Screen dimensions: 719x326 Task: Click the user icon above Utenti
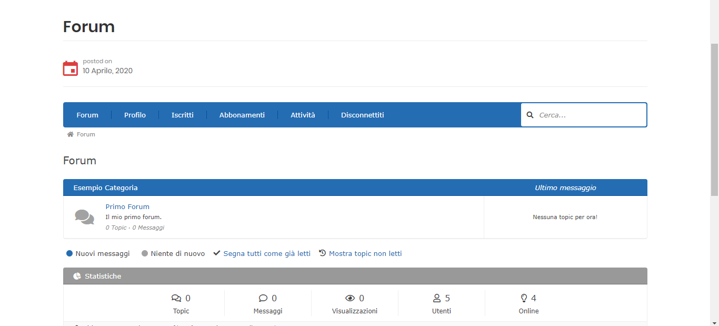point(436,299)
